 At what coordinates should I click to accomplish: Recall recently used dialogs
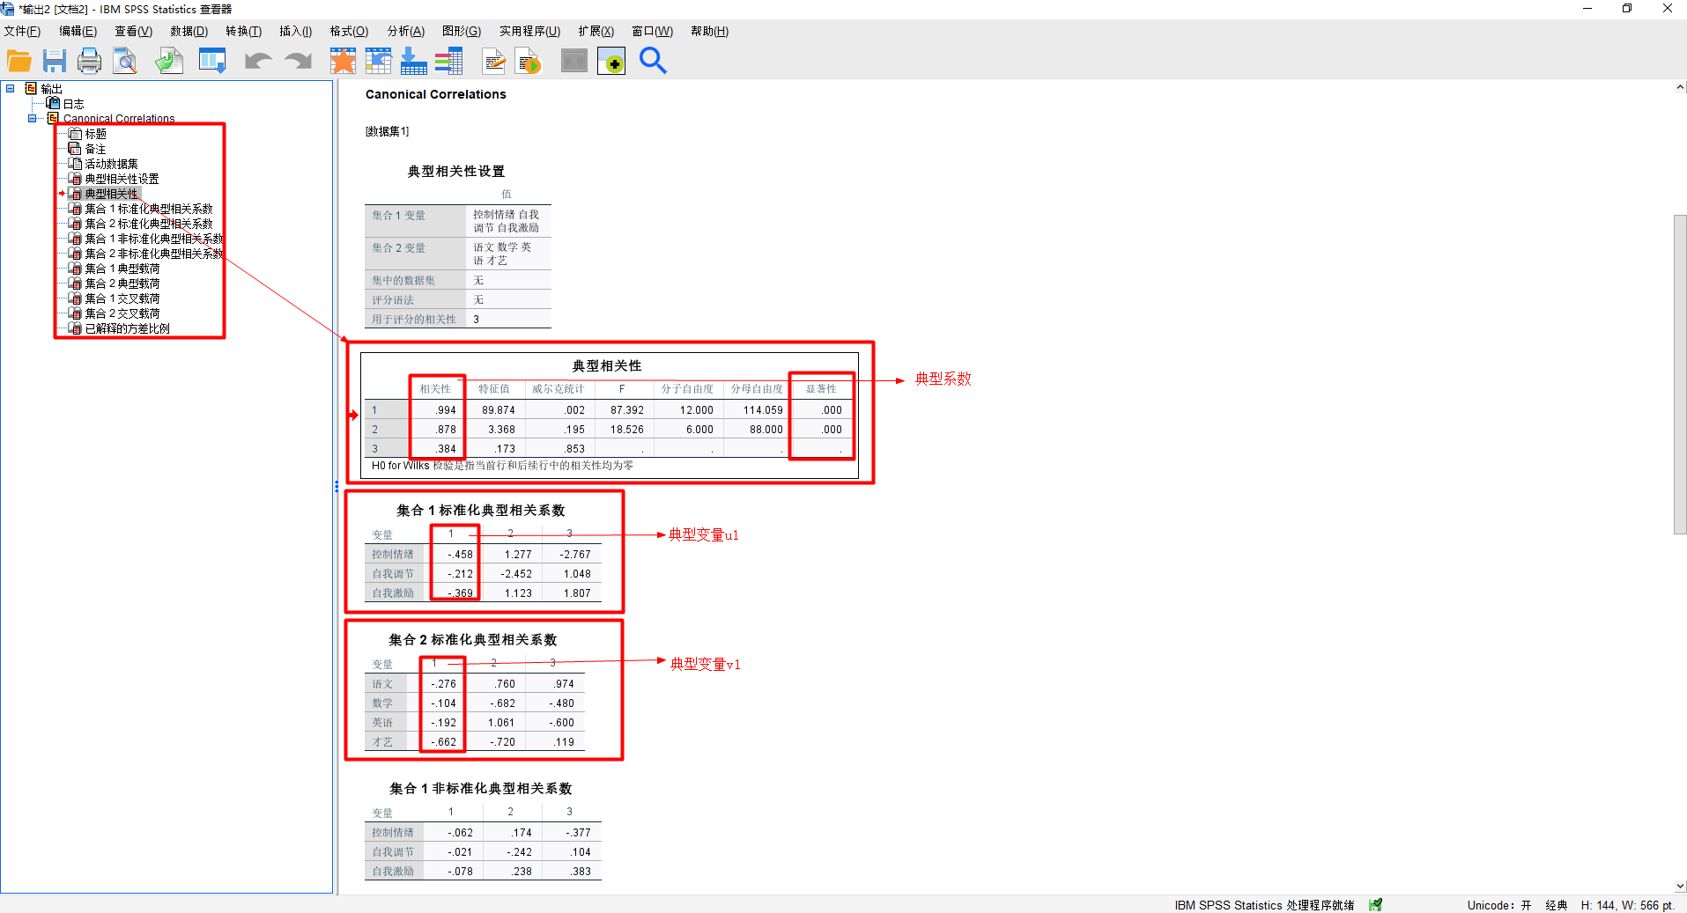coord(212,61)
